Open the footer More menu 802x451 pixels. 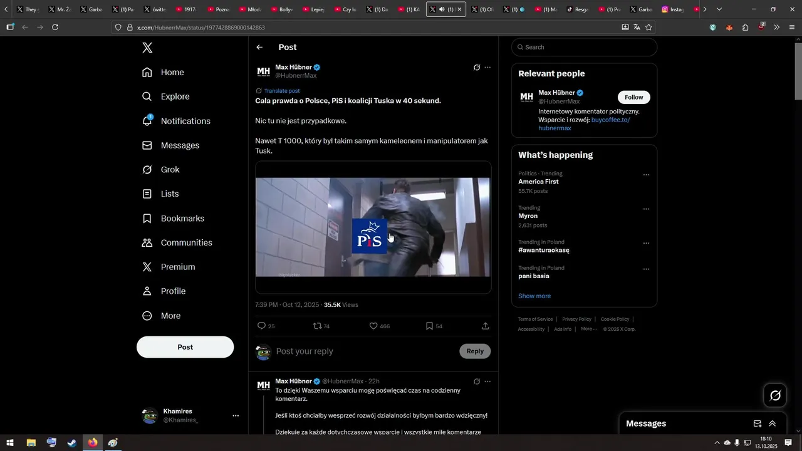point(588,329)
